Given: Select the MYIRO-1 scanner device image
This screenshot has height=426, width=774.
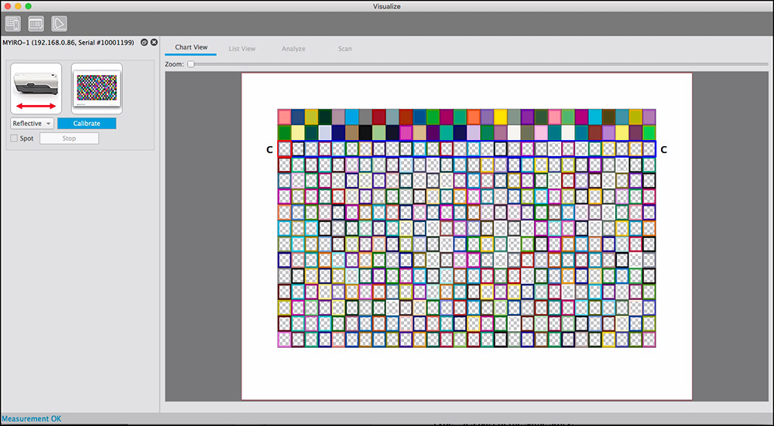Looking at the screenshot, I should 36,89.
